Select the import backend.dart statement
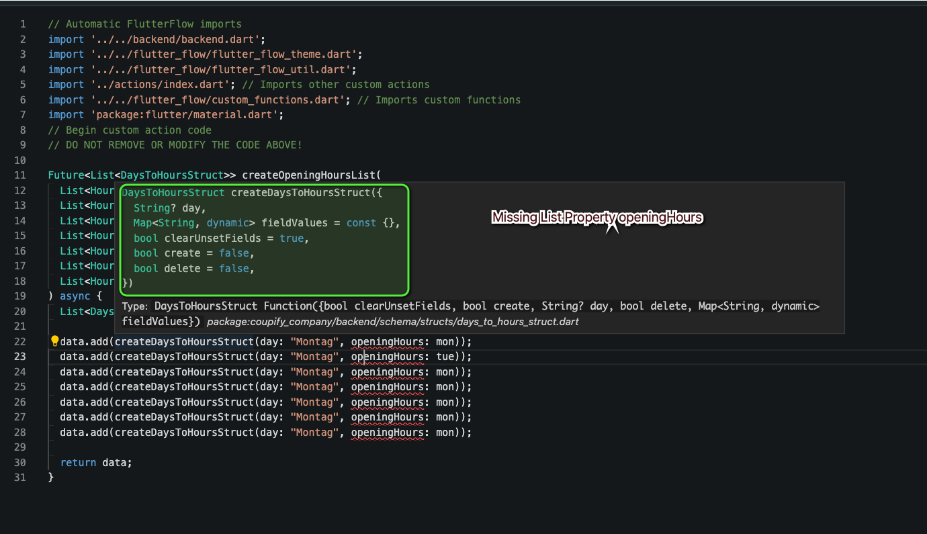 tap(154, 39)
